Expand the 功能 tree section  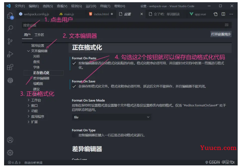28,111
